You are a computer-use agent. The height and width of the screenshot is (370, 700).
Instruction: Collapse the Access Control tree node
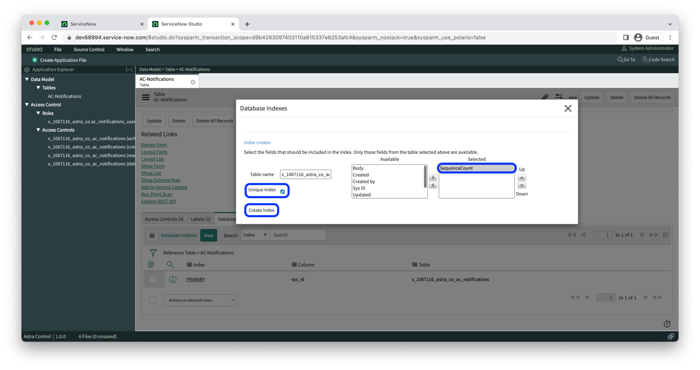pos(27,105)
